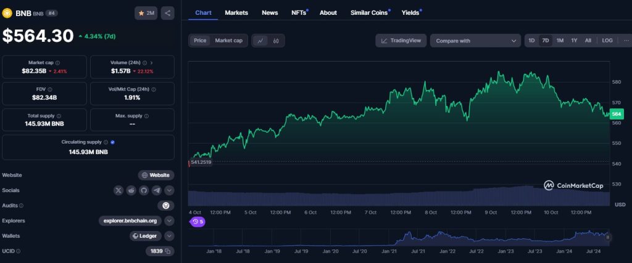Select the line chart view icon

(x=260, y=41)
